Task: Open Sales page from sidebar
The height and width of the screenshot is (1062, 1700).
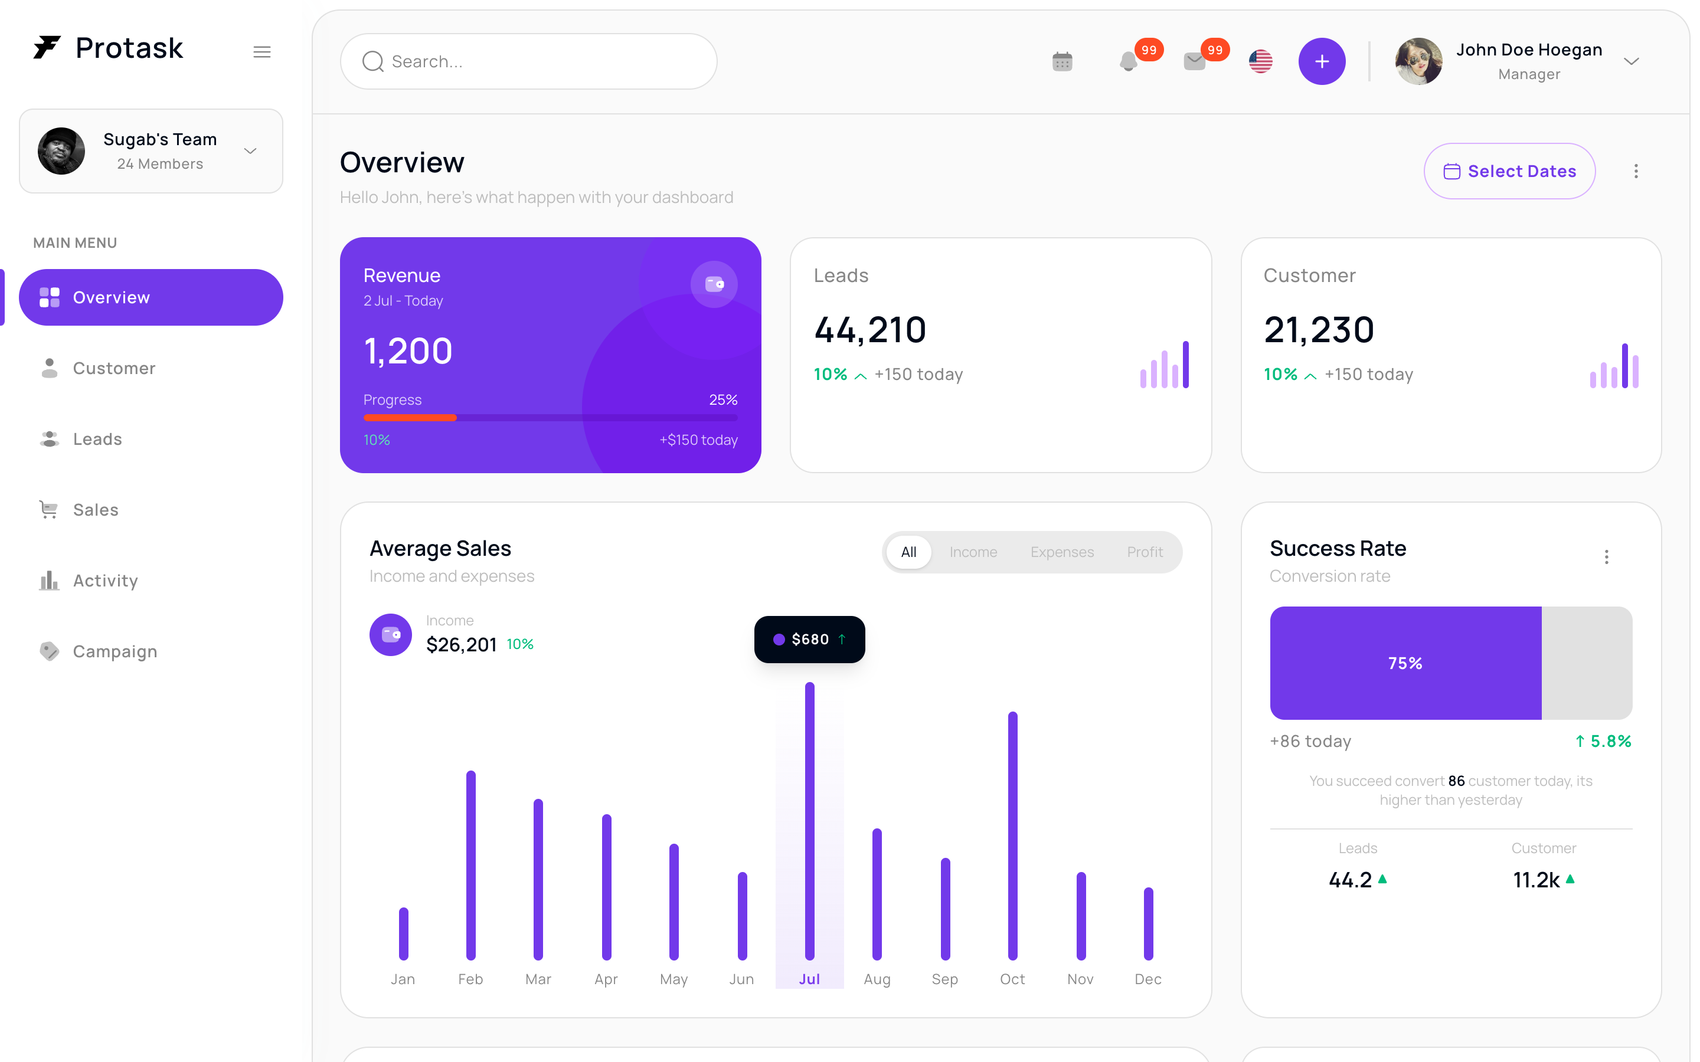Action: click(x=151, y=510)
